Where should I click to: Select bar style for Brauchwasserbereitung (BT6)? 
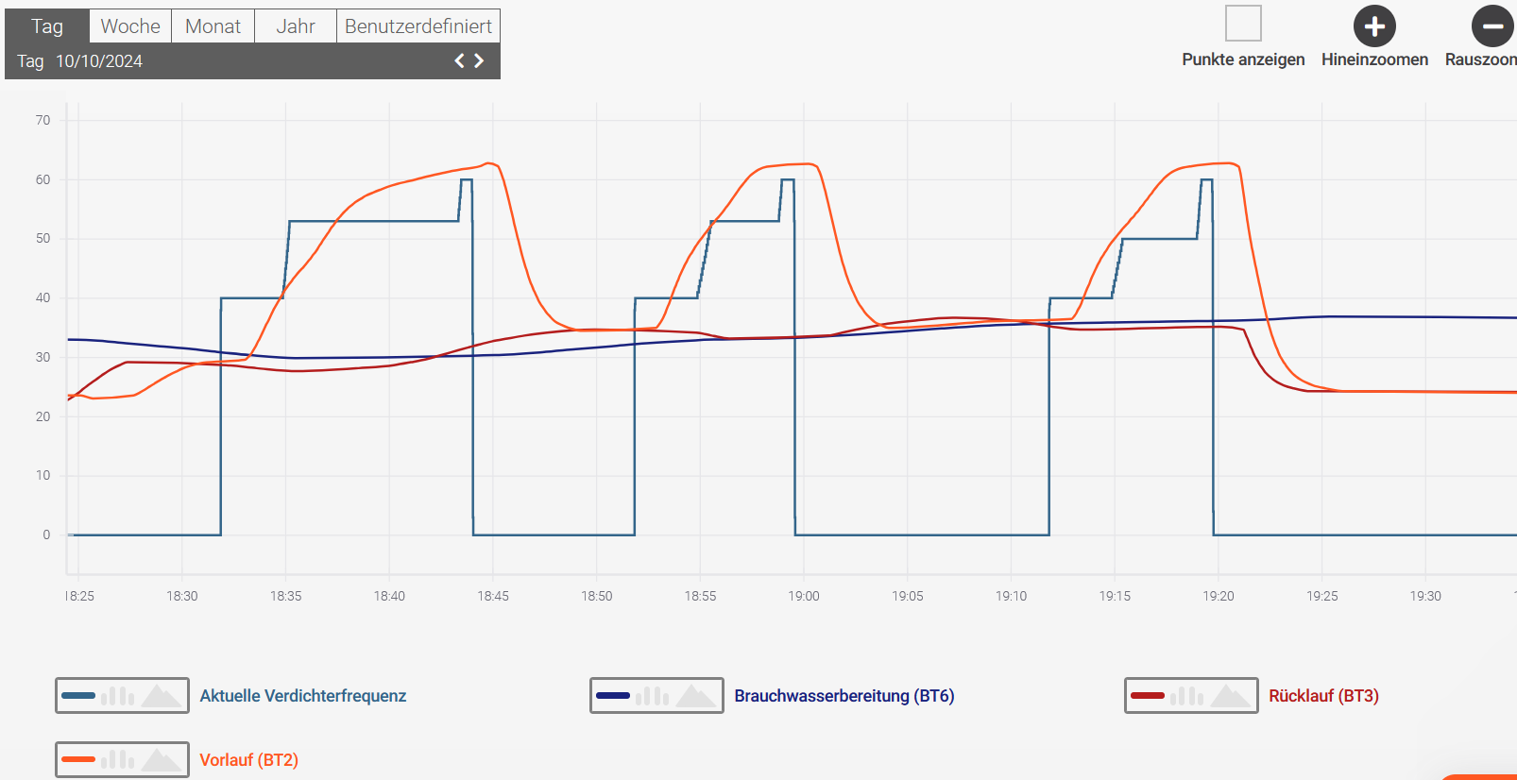click(653, 696)
